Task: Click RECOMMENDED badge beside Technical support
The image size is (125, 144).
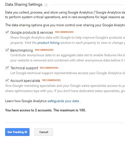Action: (x=49, y=68)
